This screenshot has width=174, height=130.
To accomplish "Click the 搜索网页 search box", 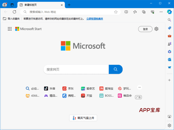I will [x=76, y=69].
